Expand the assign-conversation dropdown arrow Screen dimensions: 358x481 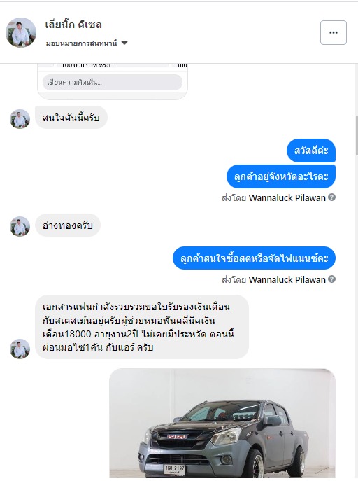pos(124,43)
